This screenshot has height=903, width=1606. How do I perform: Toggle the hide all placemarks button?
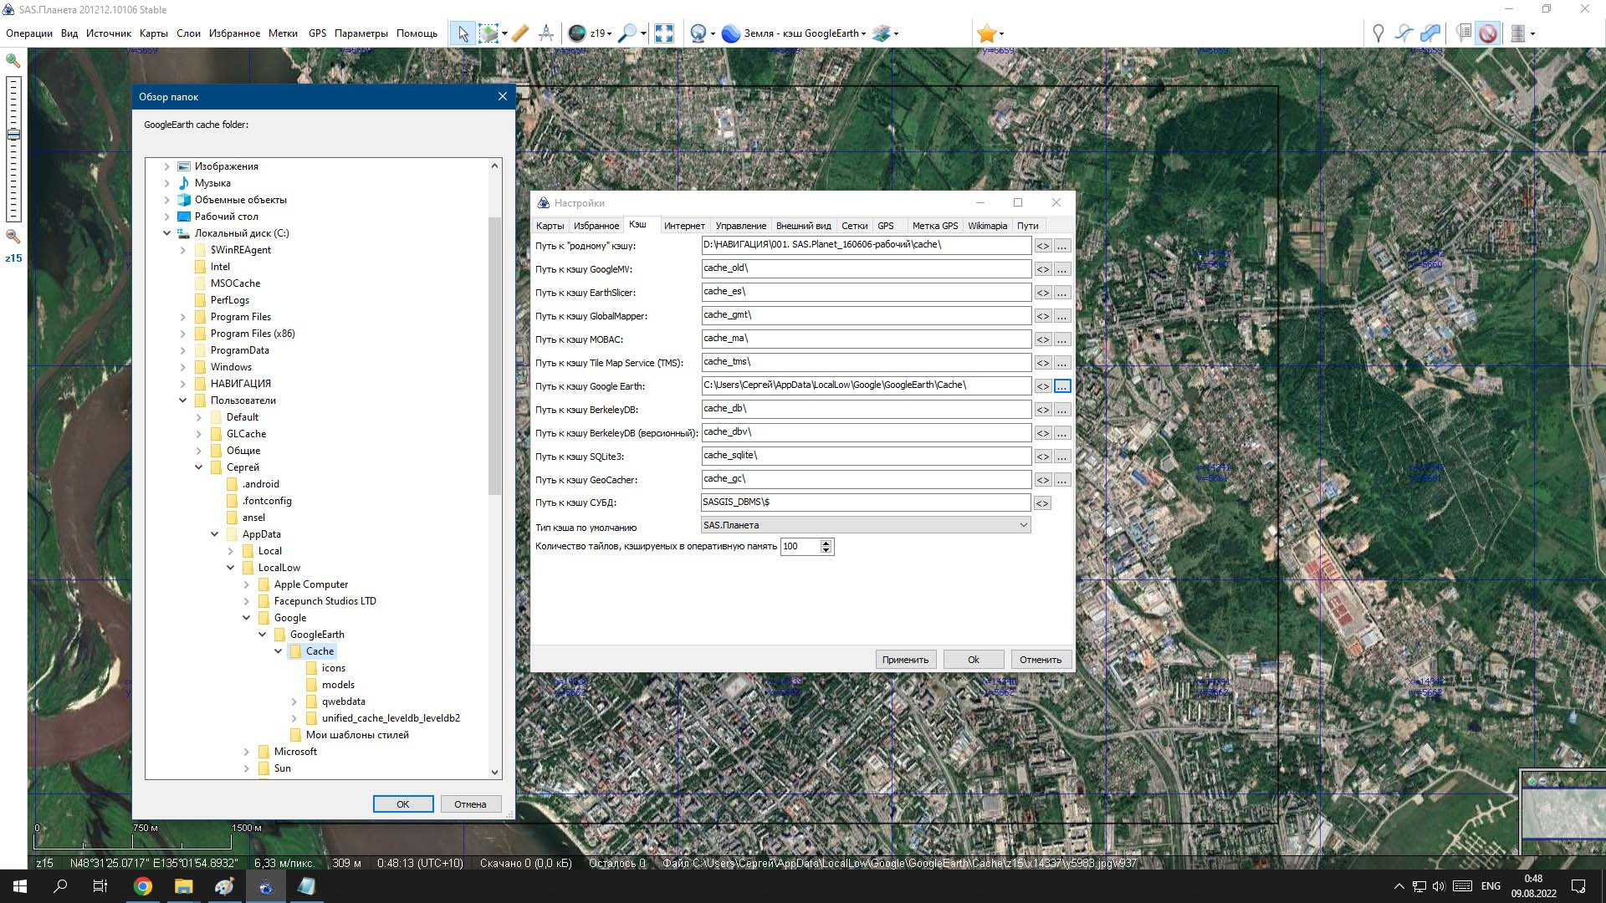[x=1487, y=33]
